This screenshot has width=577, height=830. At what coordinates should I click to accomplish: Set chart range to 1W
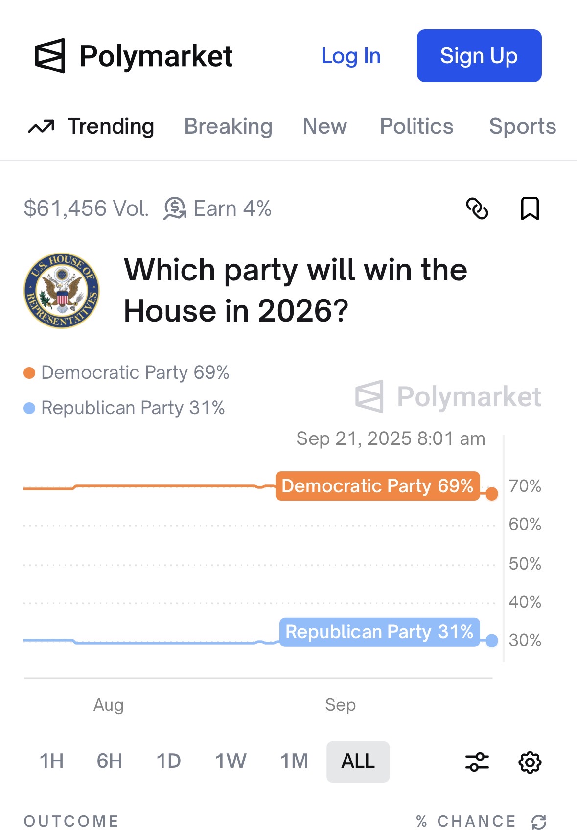click(231, 761)
